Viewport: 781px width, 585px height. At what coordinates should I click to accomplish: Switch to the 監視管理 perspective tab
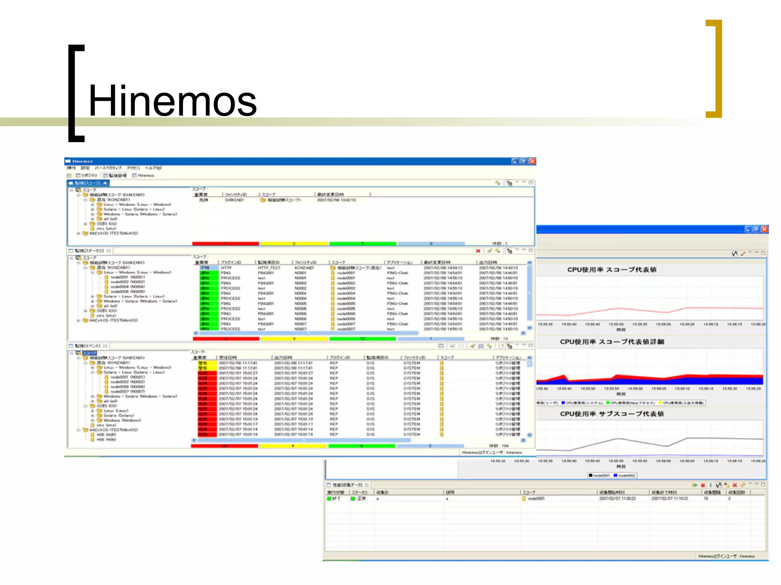[115, 176]
